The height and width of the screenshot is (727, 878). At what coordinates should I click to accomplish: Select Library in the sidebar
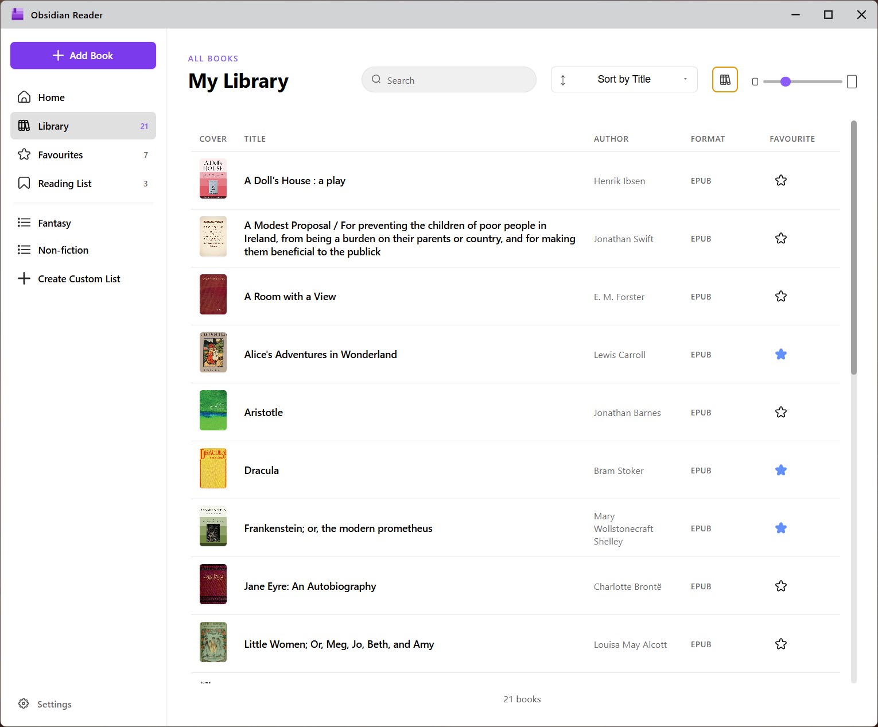83,126
